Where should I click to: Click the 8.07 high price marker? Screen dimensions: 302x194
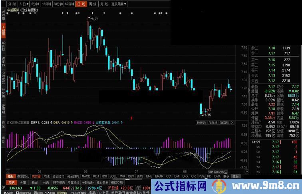[x=95, y=19]
